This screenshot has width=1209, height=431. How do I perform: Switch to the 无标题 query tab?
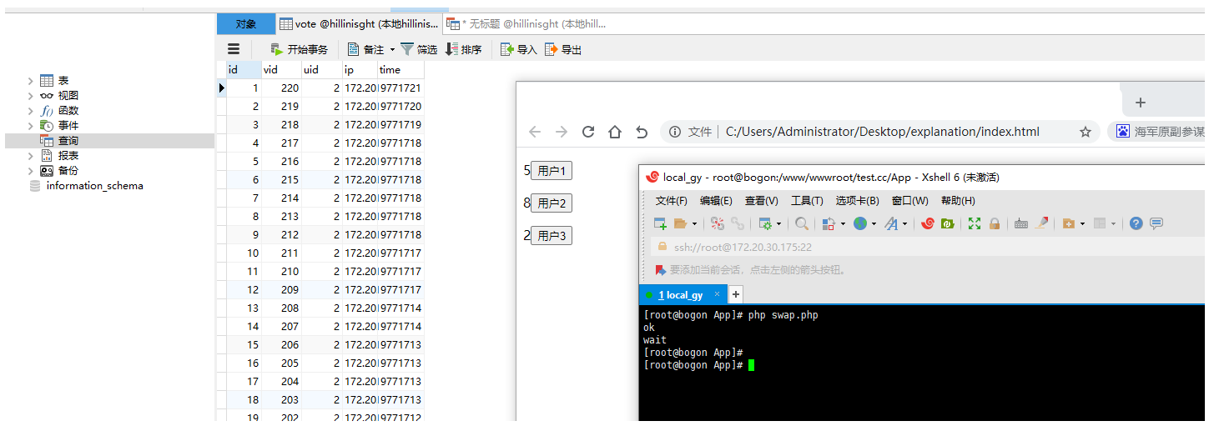coord(526,24)
